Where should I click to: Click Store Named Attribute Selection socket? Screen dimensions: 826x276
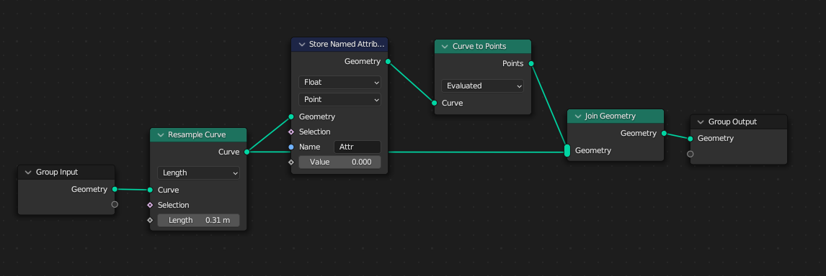[291, 132]
